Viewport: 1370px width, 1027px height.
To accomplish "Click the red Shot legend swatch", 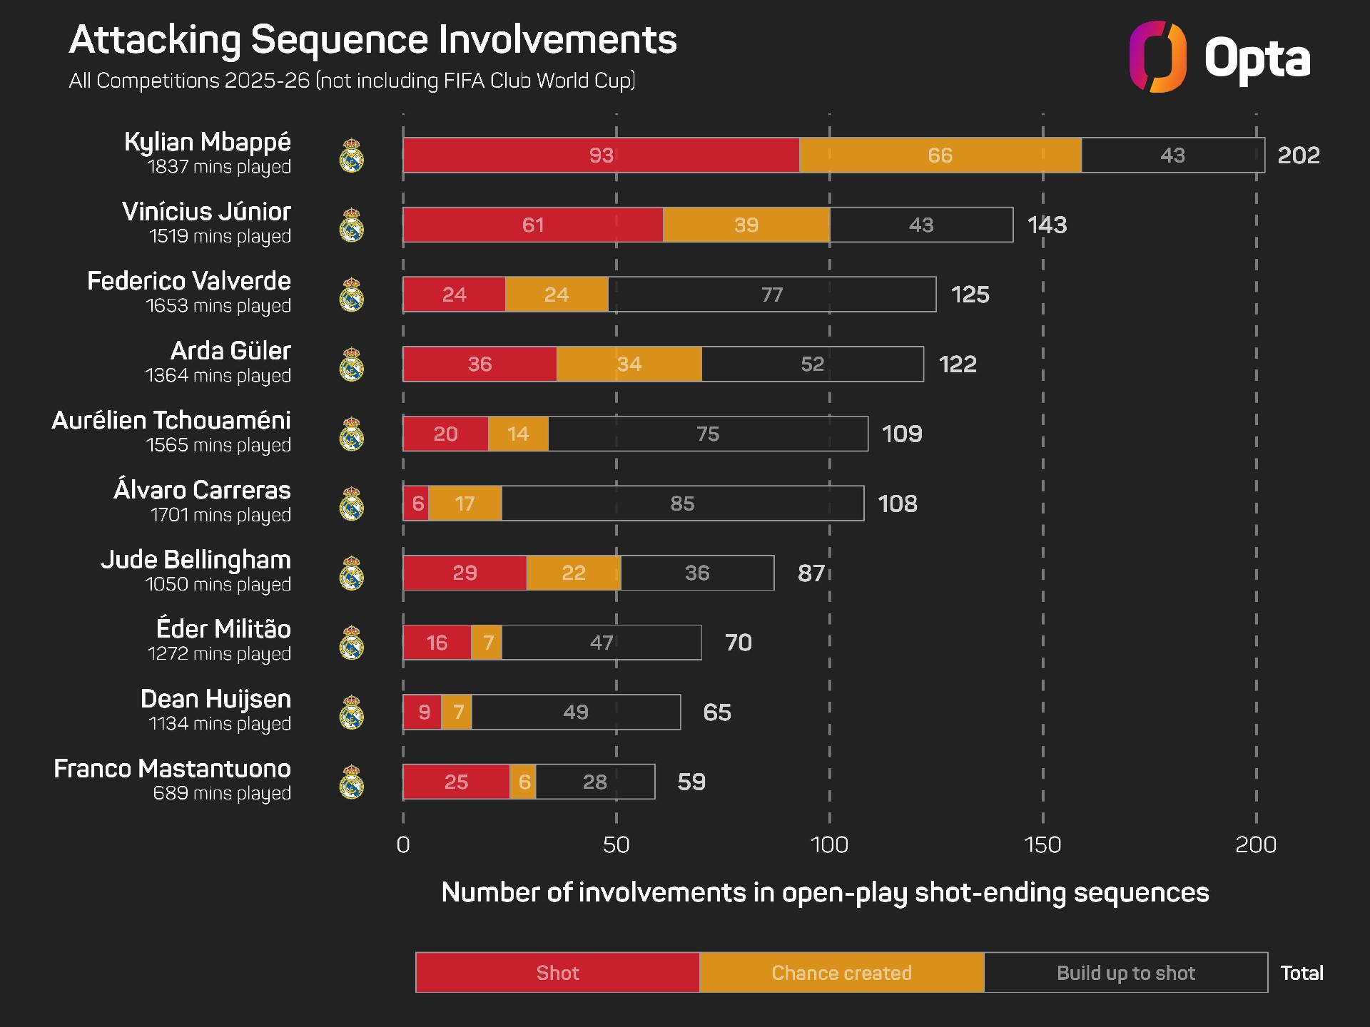I will (557, 973).
